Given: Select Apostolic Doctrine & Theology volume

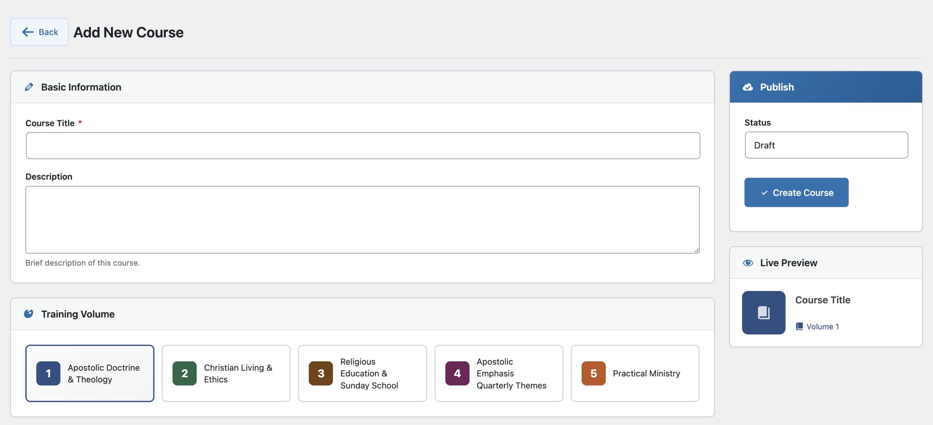Looking at the screenshot, I should click(x=90, y=373).
